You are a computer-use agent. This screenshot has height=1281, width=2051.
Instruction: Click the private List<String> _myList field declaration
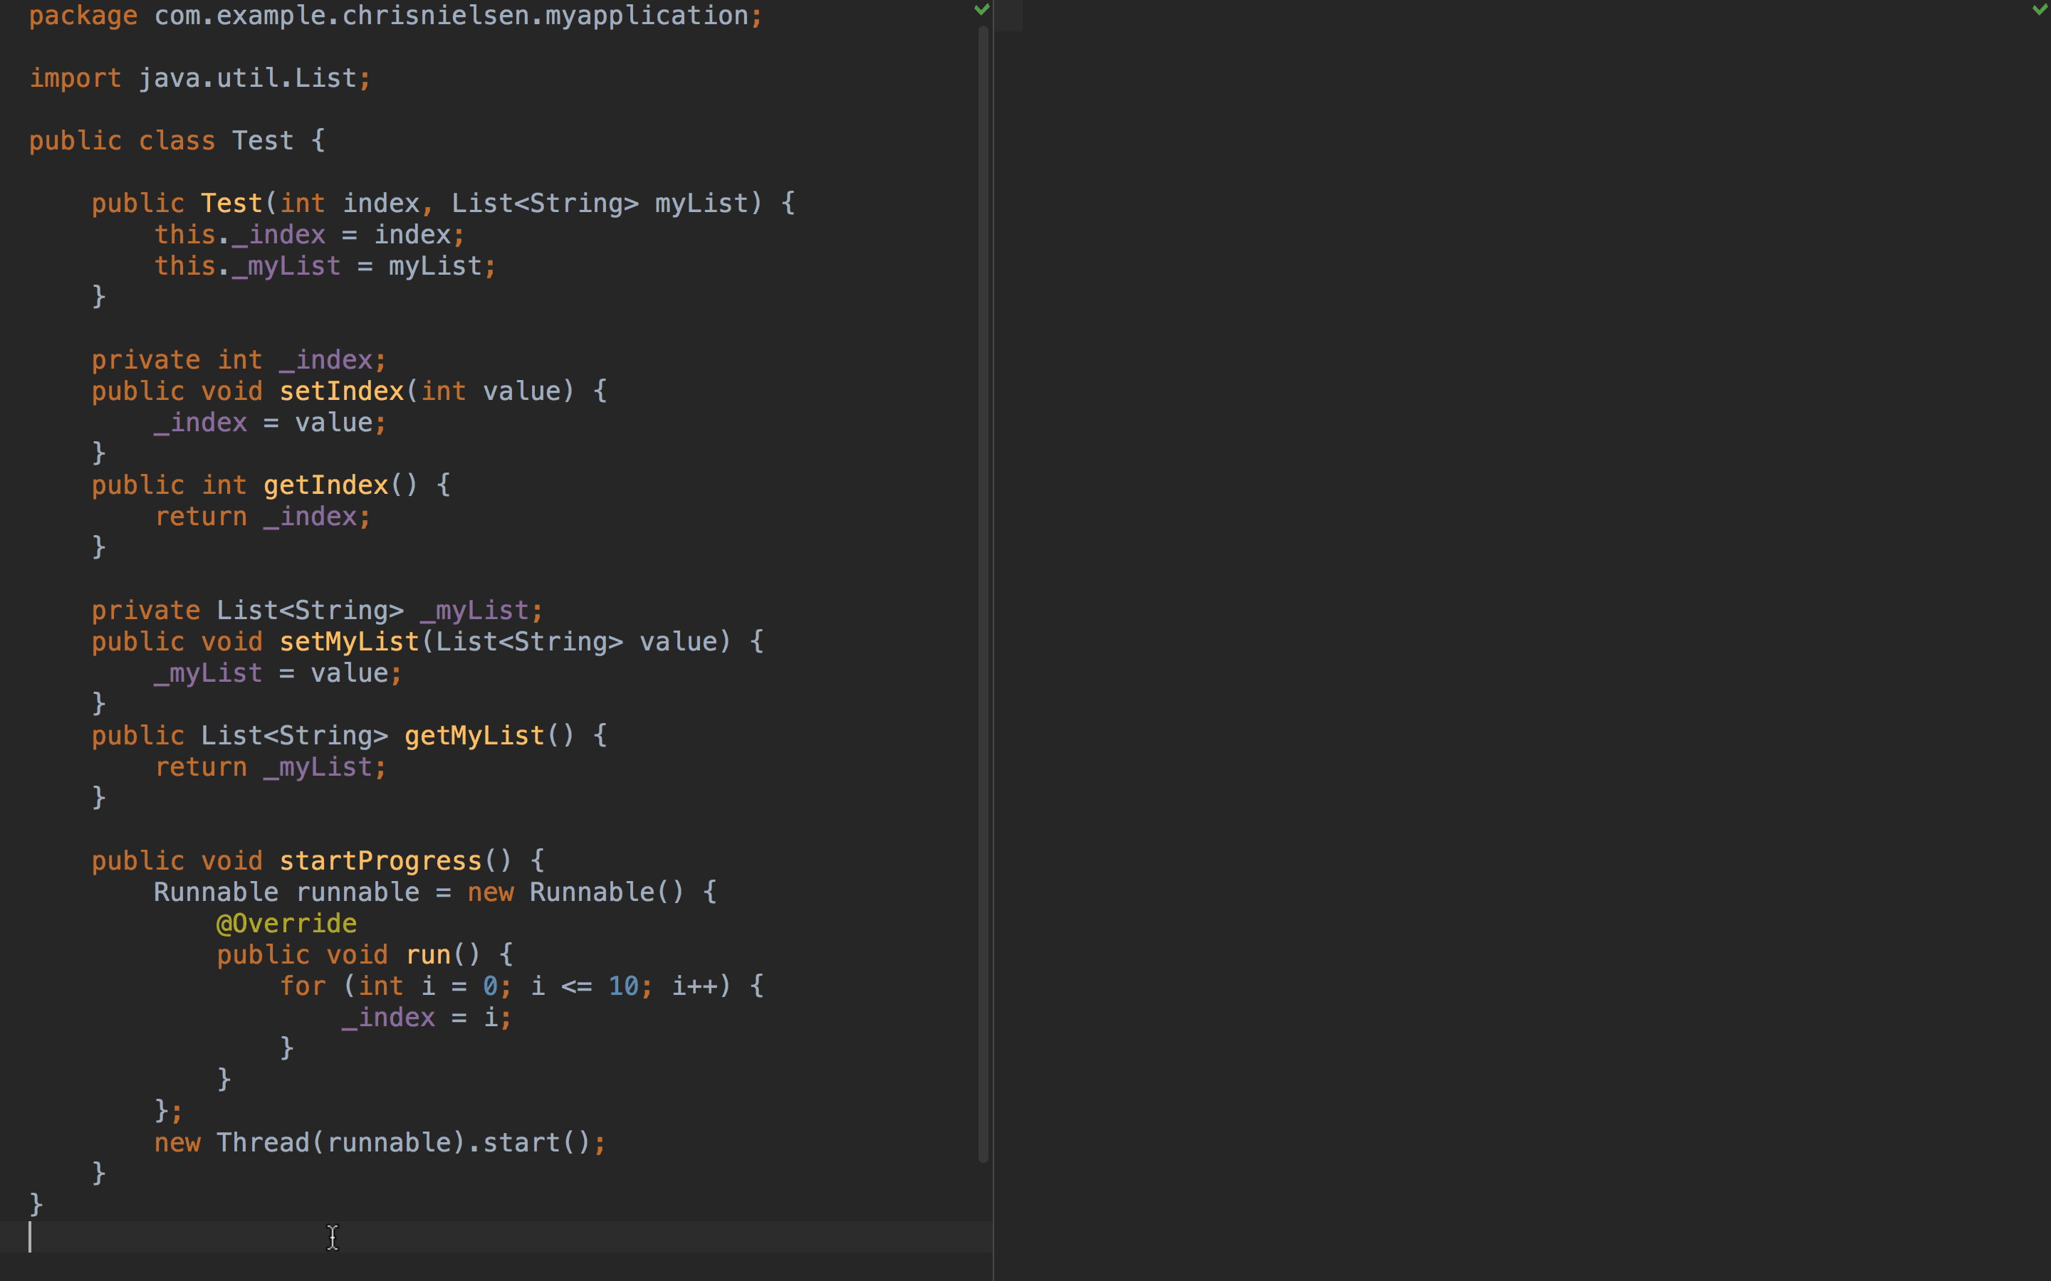tap(315, 611)
